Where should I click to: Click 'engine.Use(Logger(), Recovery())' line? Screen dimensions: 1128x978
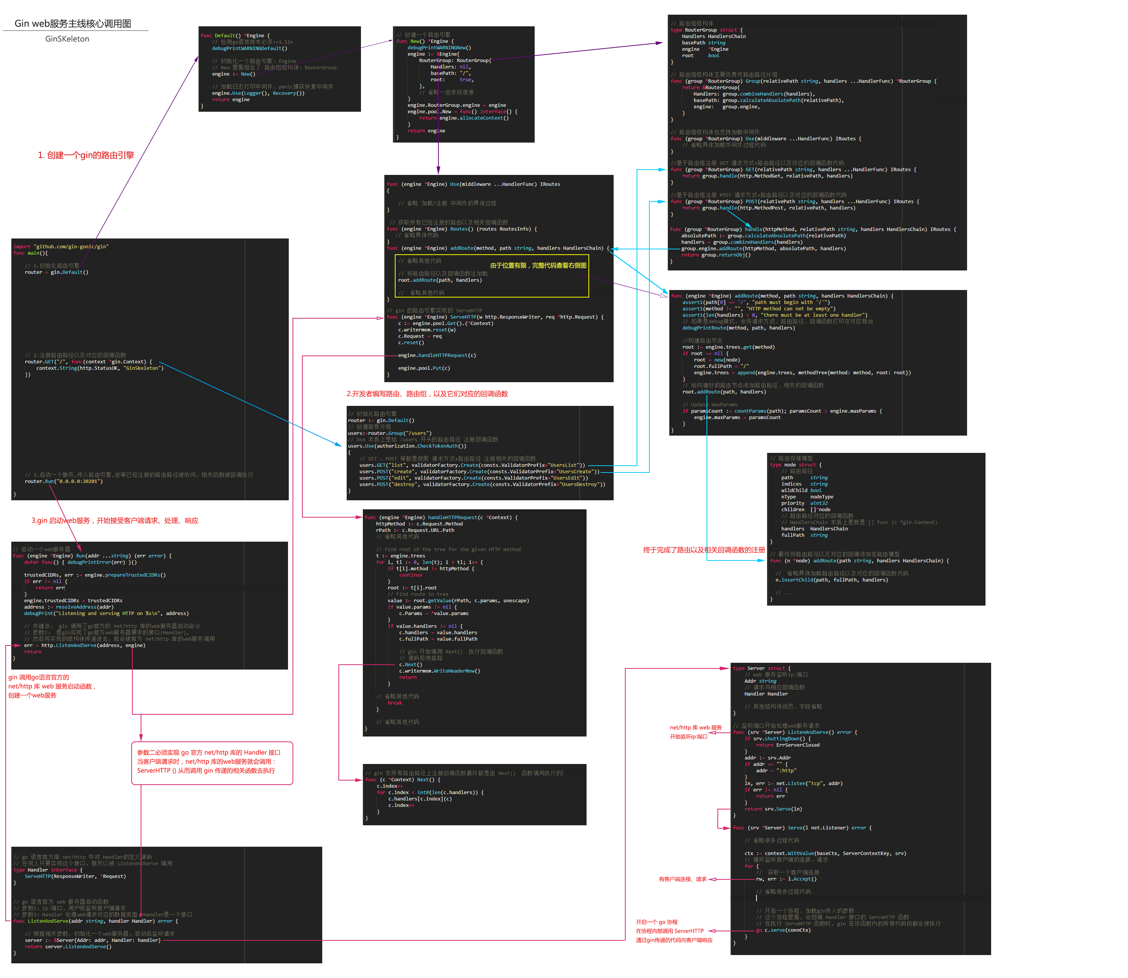258,93
